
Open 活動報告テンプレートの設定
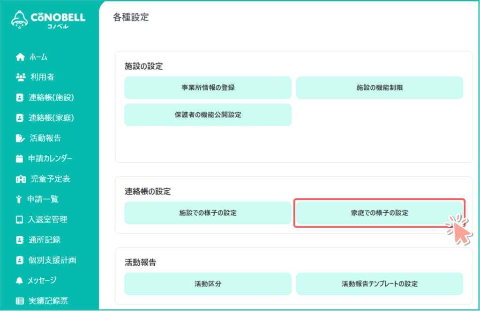click(379, 284)
